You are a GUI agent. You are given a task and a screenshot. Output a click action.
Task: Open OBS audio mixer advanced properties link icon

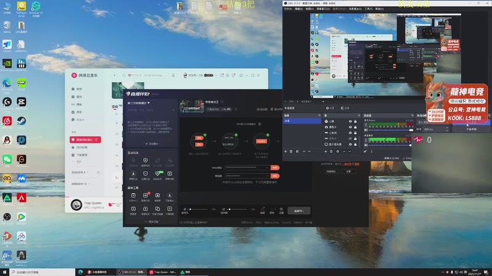(365, 151)
